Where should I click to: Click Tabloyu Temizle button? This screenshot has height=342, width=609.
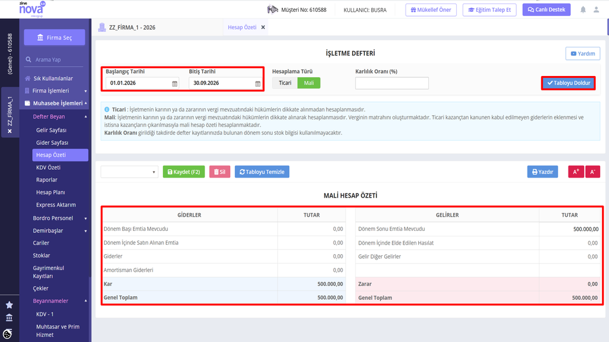coord(262,172)
